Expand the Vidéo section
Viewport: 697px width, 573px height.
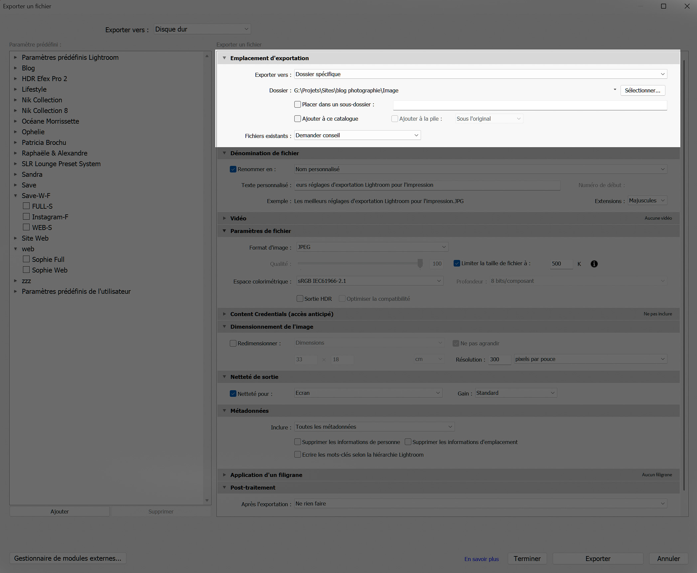point(224,218)
